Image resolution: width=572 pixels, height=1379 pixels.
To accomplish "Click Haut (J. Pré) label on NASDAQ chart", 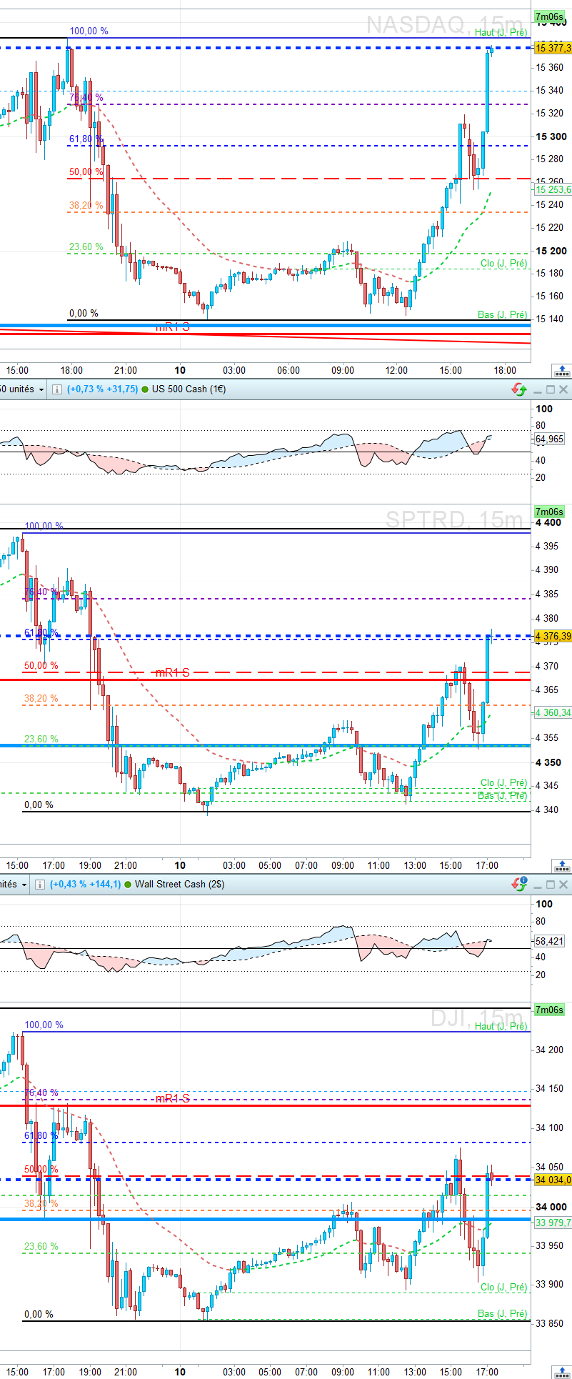I will point(501,32).
